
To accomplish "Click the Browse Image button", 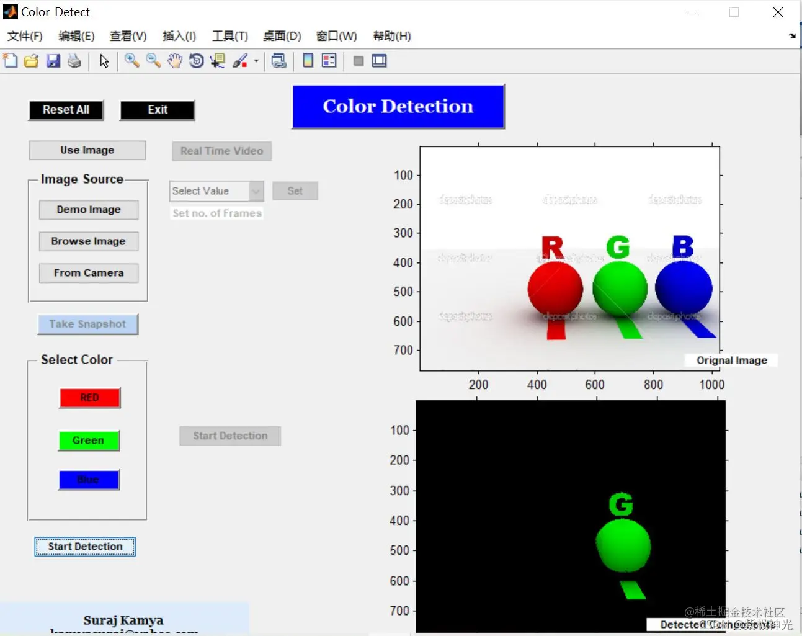I will [x=89, y=241].
